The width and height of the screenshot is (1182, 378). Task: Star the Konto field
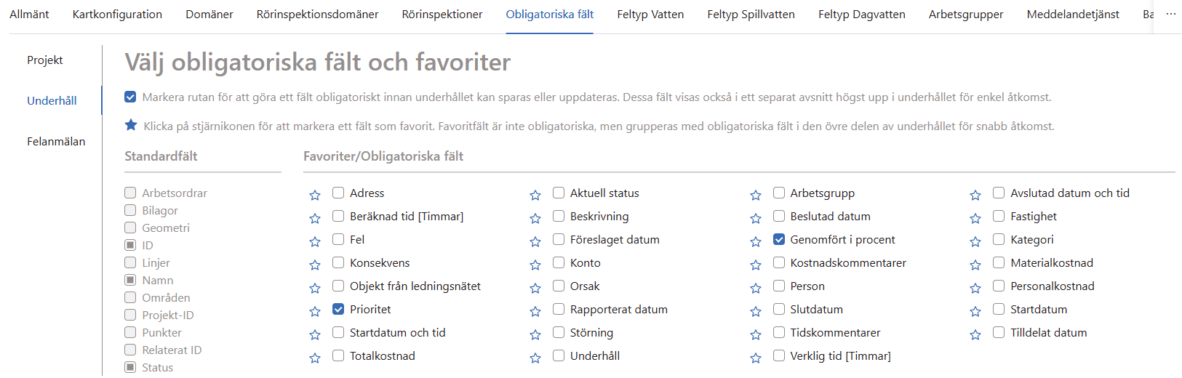coord(535,265)
